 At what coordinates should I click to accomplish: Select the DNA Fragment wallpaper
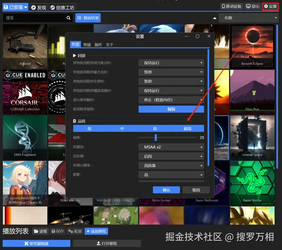pos(25,138)
